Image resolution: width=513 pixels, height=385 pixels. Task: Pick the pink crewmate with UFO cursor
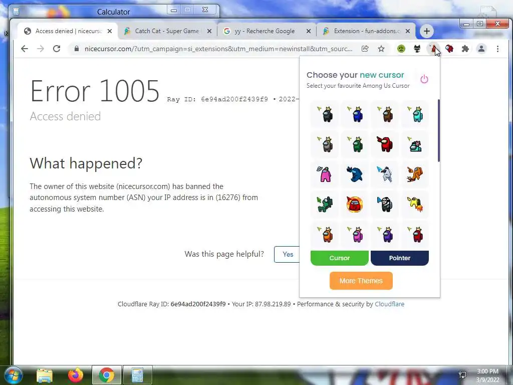coord(325,174)
